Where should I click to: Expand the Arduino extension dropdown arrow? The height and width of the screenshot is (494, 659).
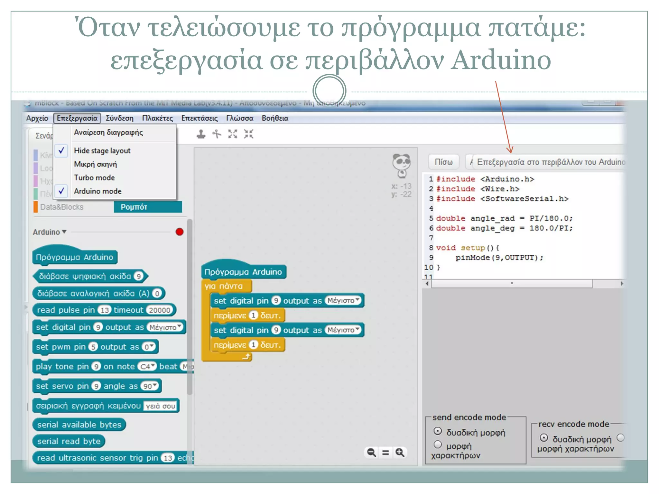[x=64, y=232]
